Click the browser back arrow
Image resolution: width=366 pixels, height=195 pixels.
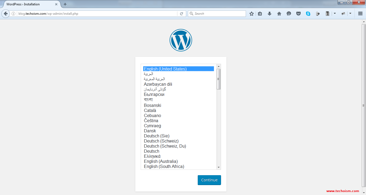click(6, 14)
